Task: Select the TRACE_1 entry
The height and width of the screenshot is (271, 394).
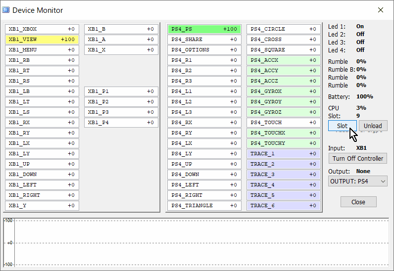Action: coord(284,154)
